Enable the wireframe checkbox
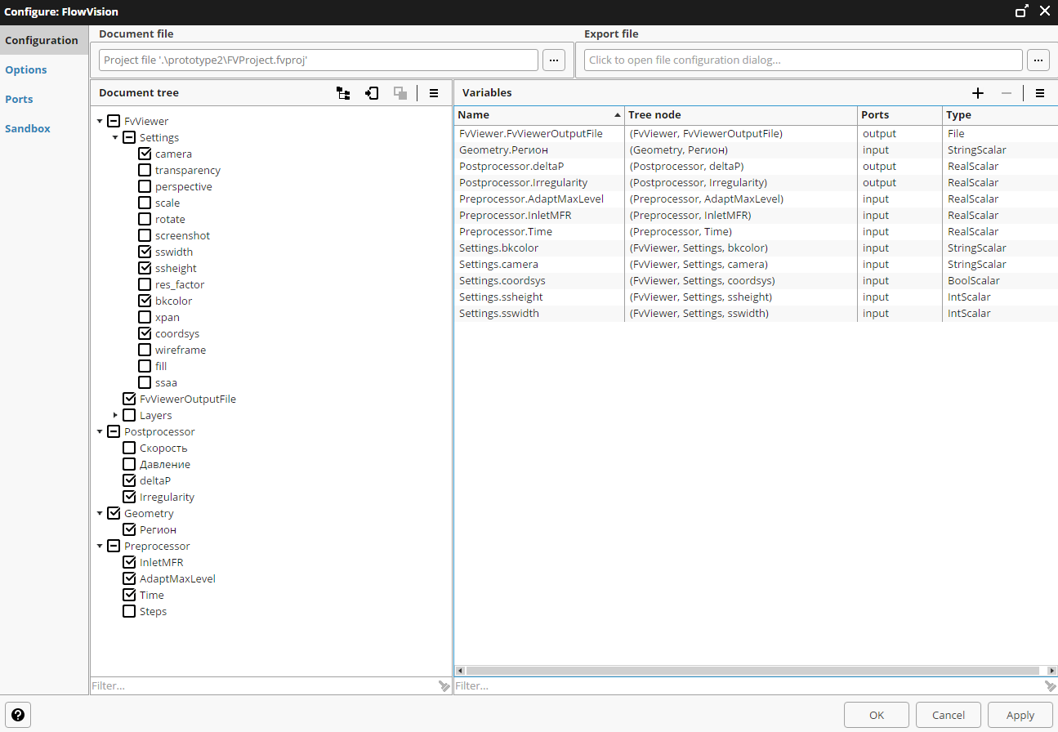This screenshot has height=732, width=1058. coord(145,350)
